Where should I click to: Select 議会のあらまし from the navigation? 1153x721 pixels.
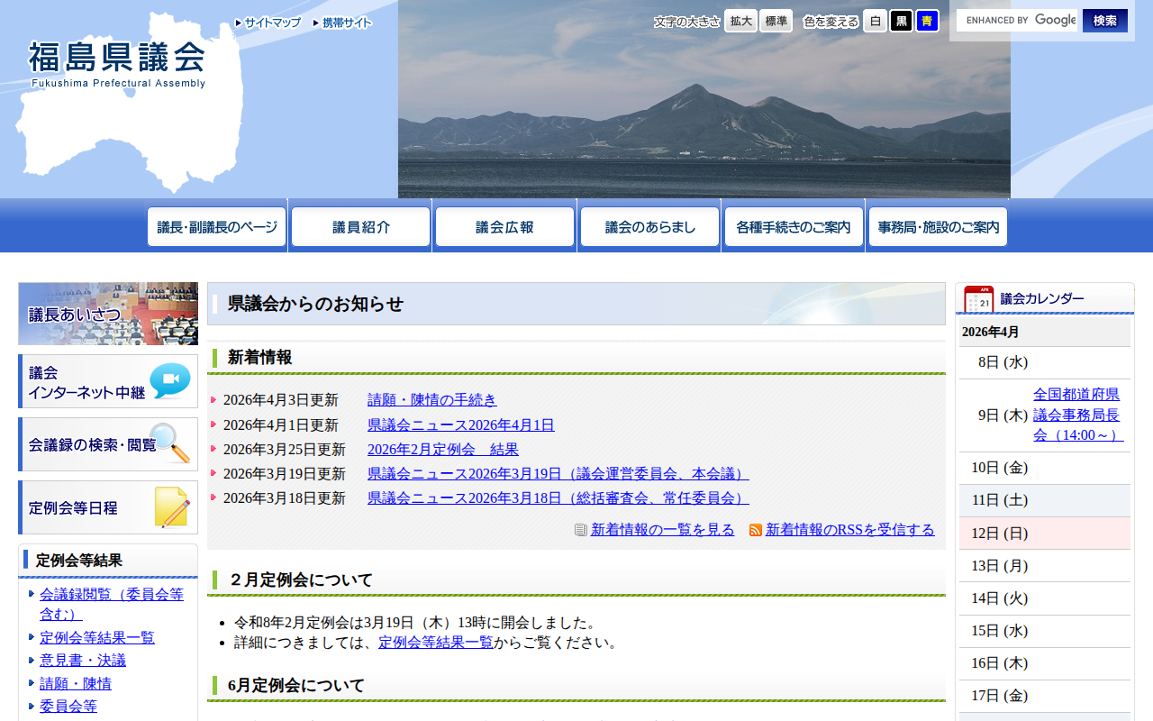[x=649, y=225]
